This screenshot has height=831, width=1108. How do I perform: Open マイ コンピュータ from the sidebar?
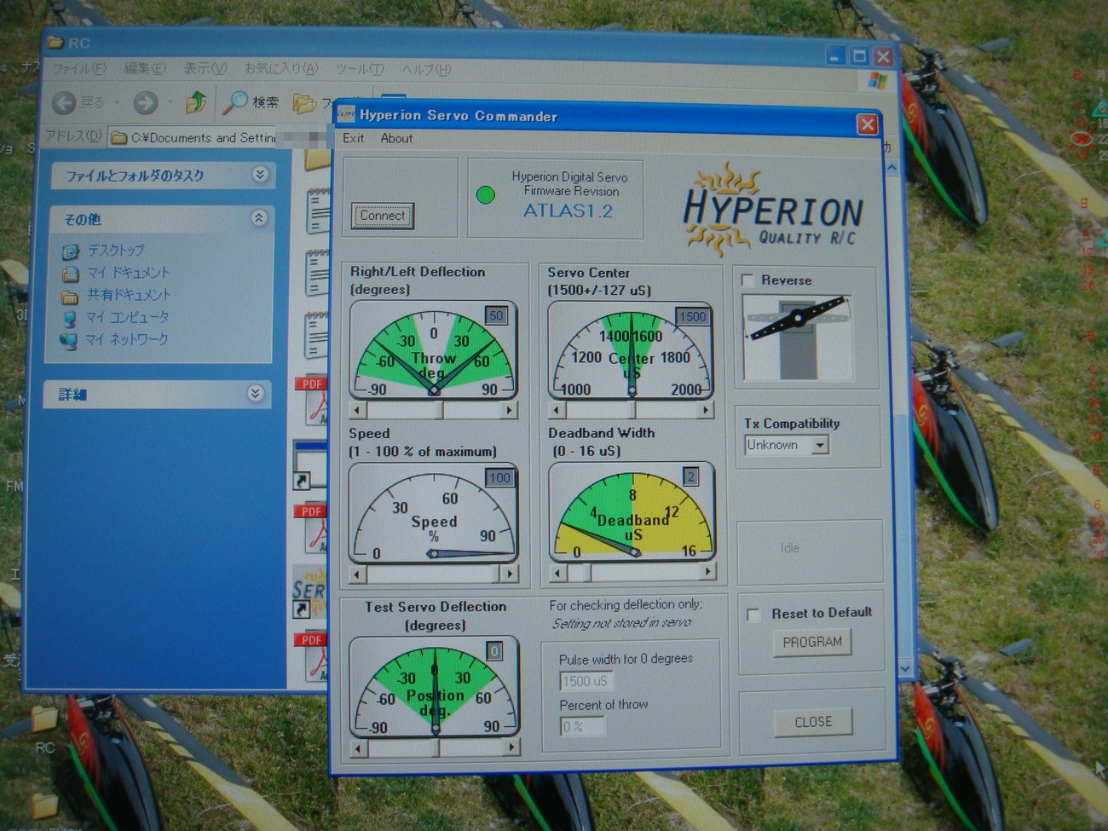(116, 317)
